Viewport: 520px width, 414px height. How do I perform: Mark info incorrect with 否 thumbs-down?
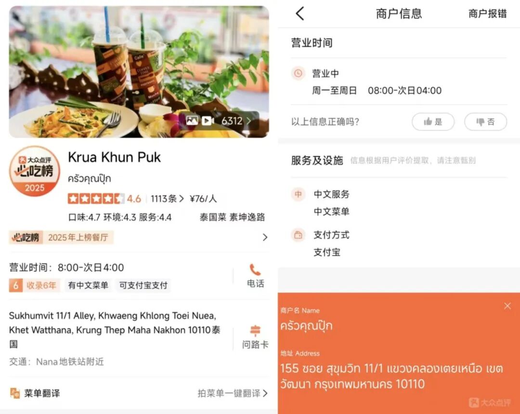click(x=485, y=121)
